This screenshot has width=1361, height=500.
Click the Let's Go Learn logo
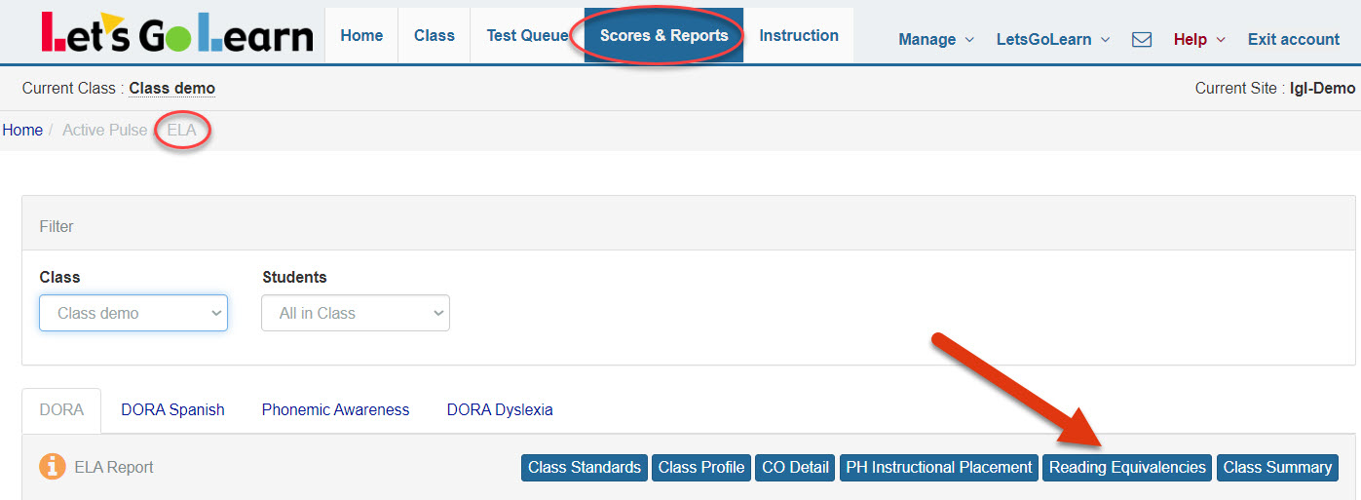pyautogui.click(x=177, y=34)
